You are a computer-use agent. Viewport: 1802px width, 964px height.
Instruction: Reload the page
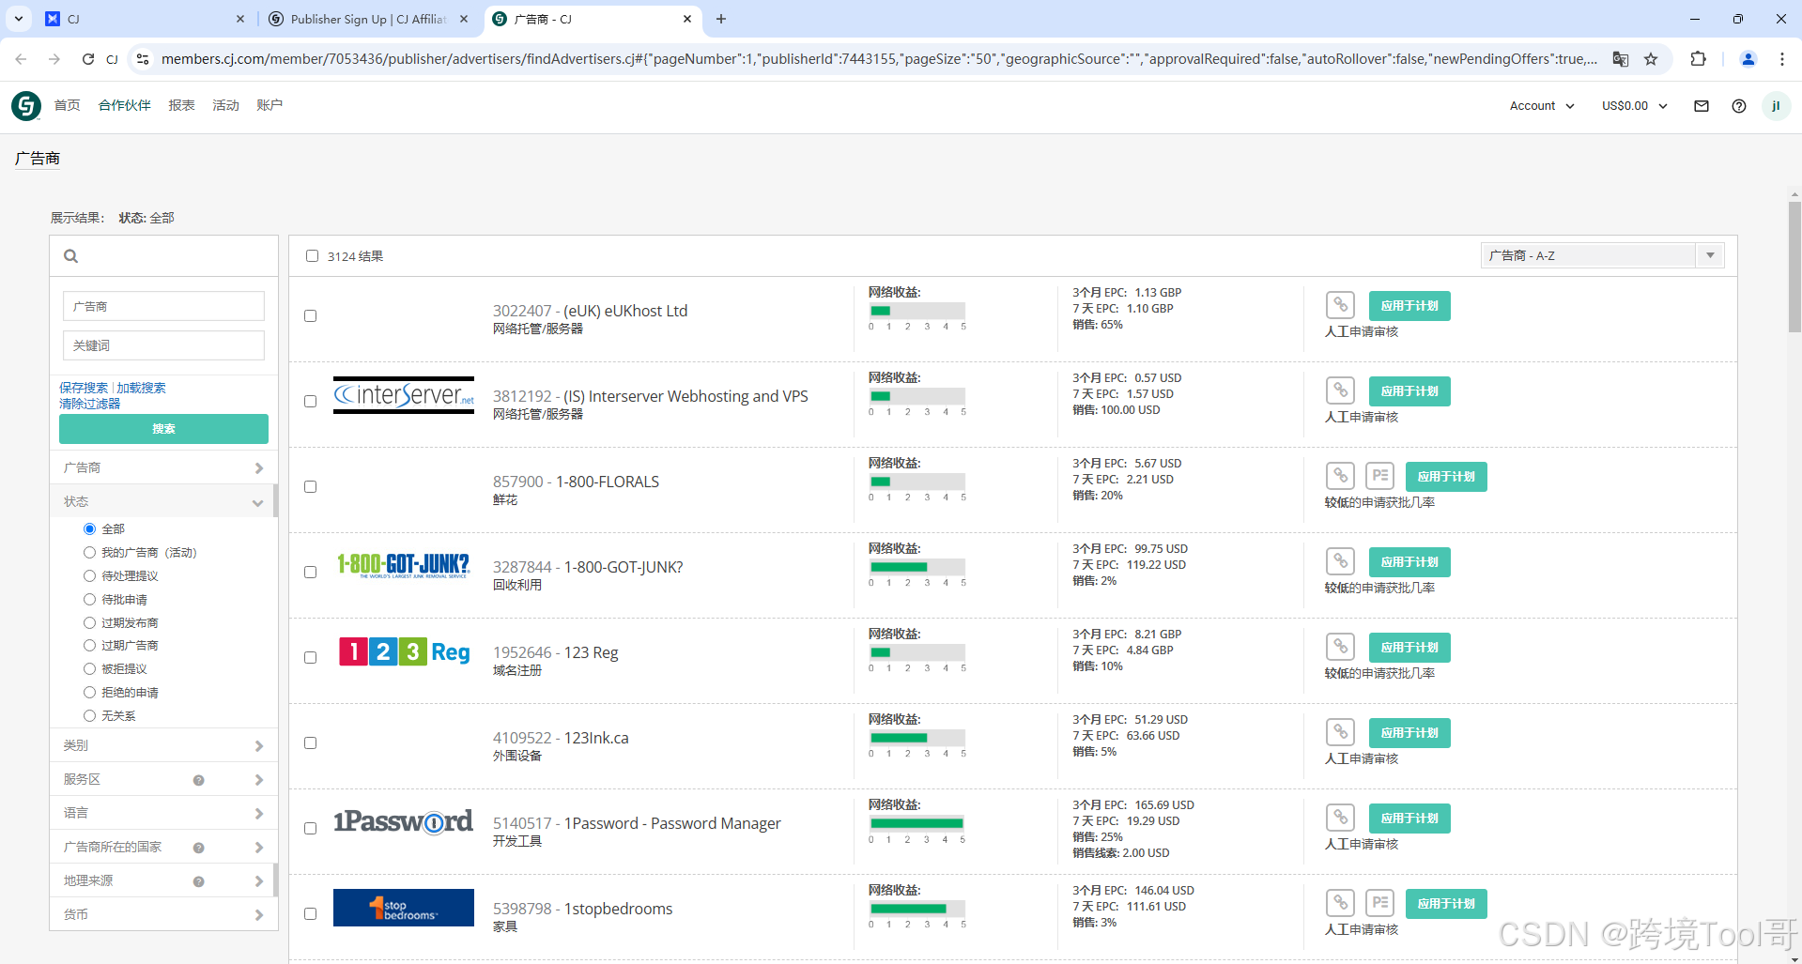click(x=87, y=59)
